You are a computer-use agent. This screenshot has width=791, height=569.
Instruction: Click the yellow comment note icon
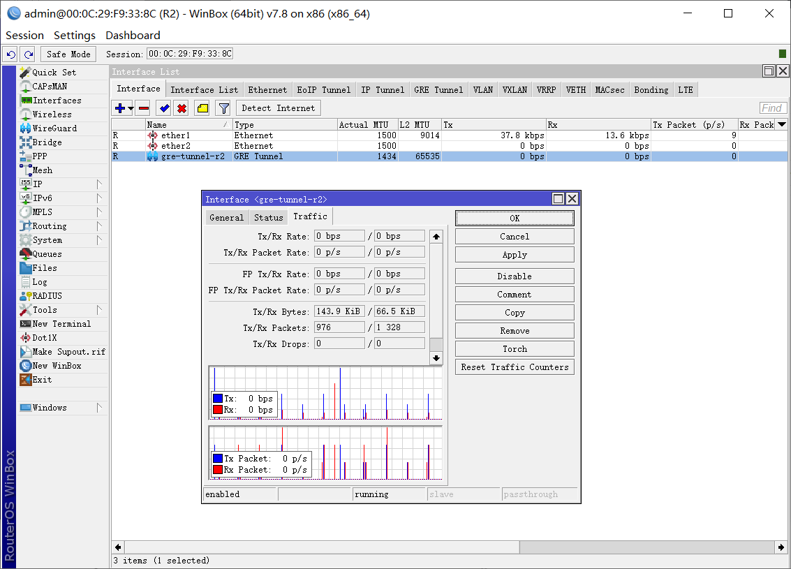202,108
